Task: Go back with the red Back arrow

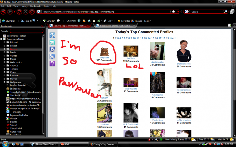Action: point(3,12)
